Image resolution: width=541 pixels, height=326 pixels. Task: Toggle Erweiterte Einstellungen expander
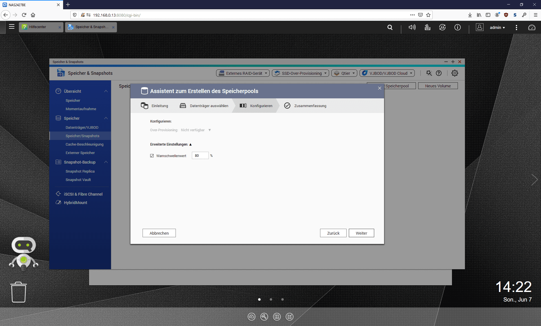click(x=190, y=144)
